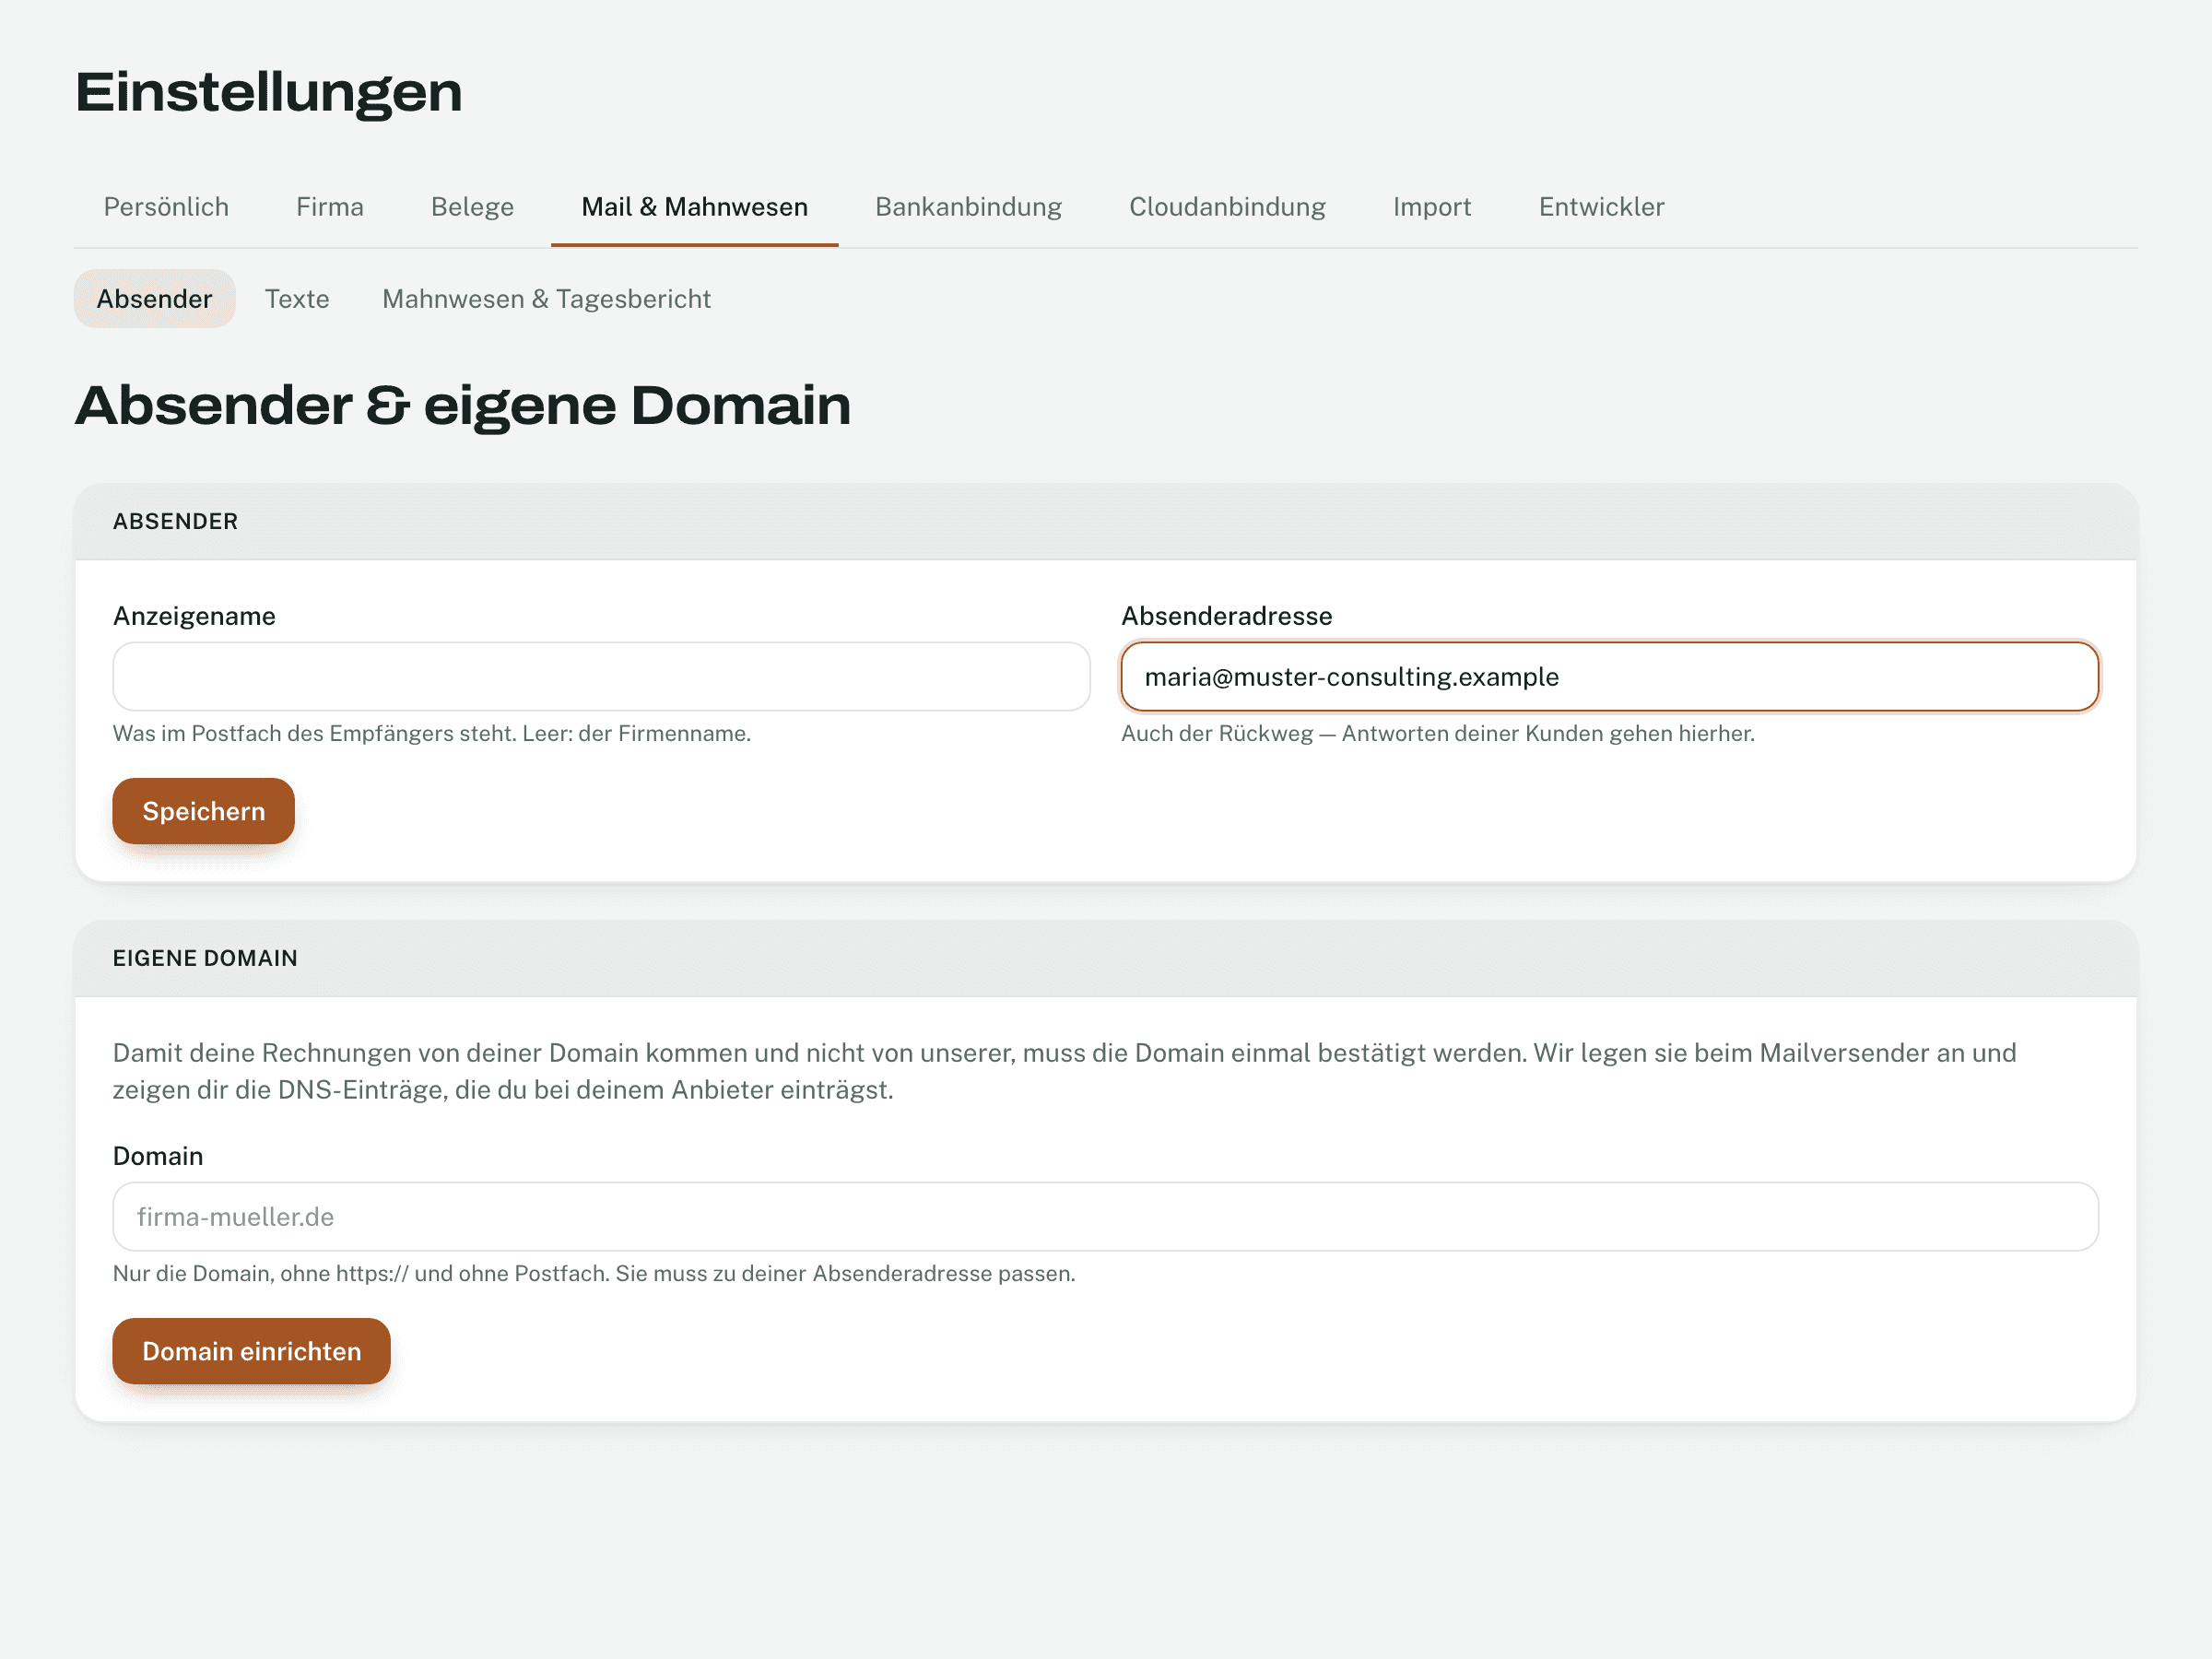
Task: Open the Entwickler tab
Action: (x=1601, y=207)
